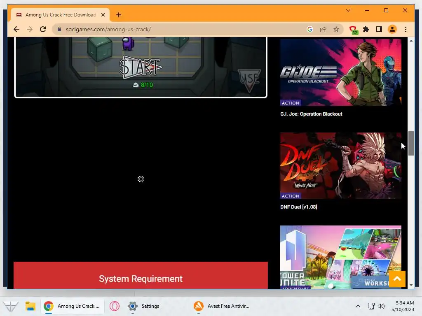
Task: Open File Explorer from the taskbar
Action: [30, 306]
